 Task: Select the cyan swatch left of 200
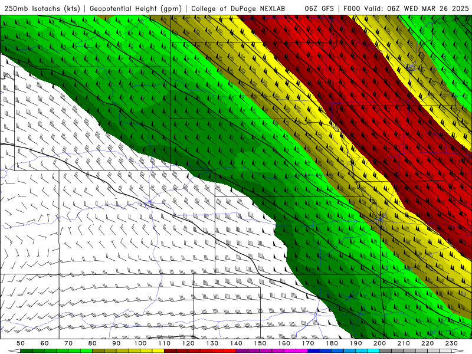pyautogui.click(x=373, y=351)
